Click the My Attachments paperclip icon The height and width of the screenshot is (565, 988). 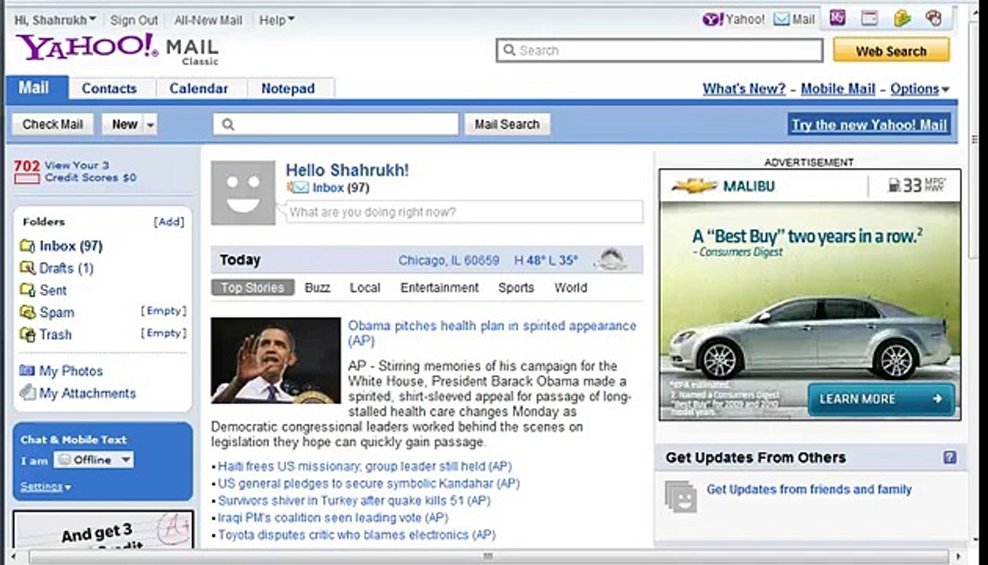click(x=27, y=392)
